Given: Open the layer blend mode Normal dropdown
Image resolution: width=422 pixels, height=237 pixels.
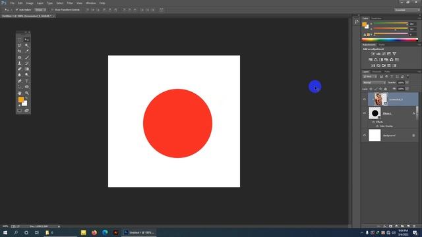Looking at the screenshot, I should coord(374,83).
